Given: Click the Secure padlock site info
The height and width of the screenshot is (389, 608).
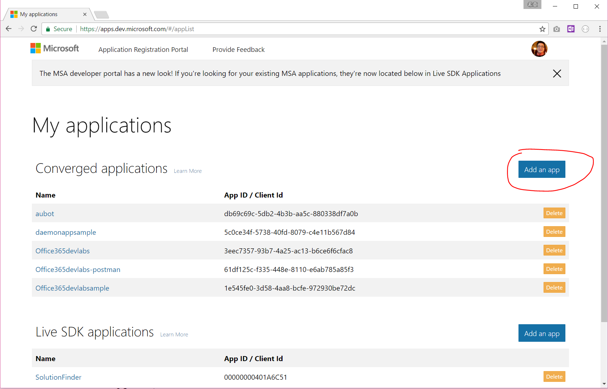Looking at the screenshot, I should (59, 29).
